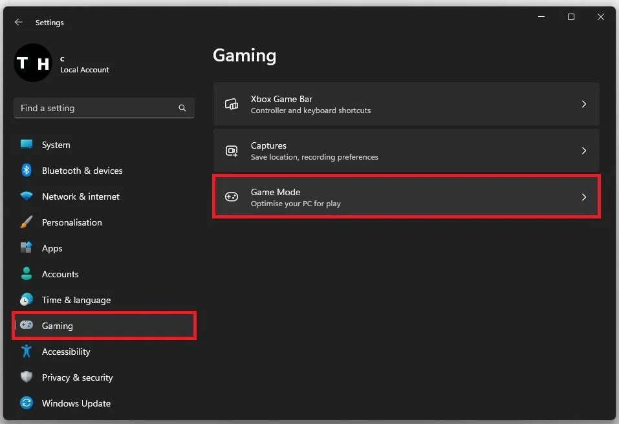Click the Game Mode controller icon

click(x=232, y=197)
